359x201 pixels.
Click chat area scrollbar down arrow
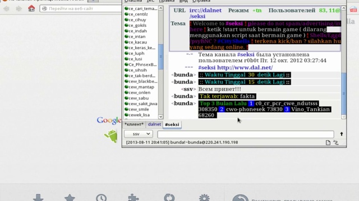point(343,117)
